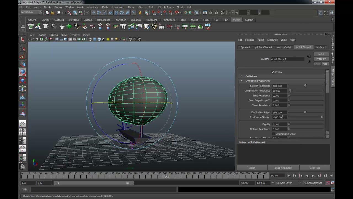The image size is (353, 199).
Task: Select the arrow Select tool
Action: 23,40
